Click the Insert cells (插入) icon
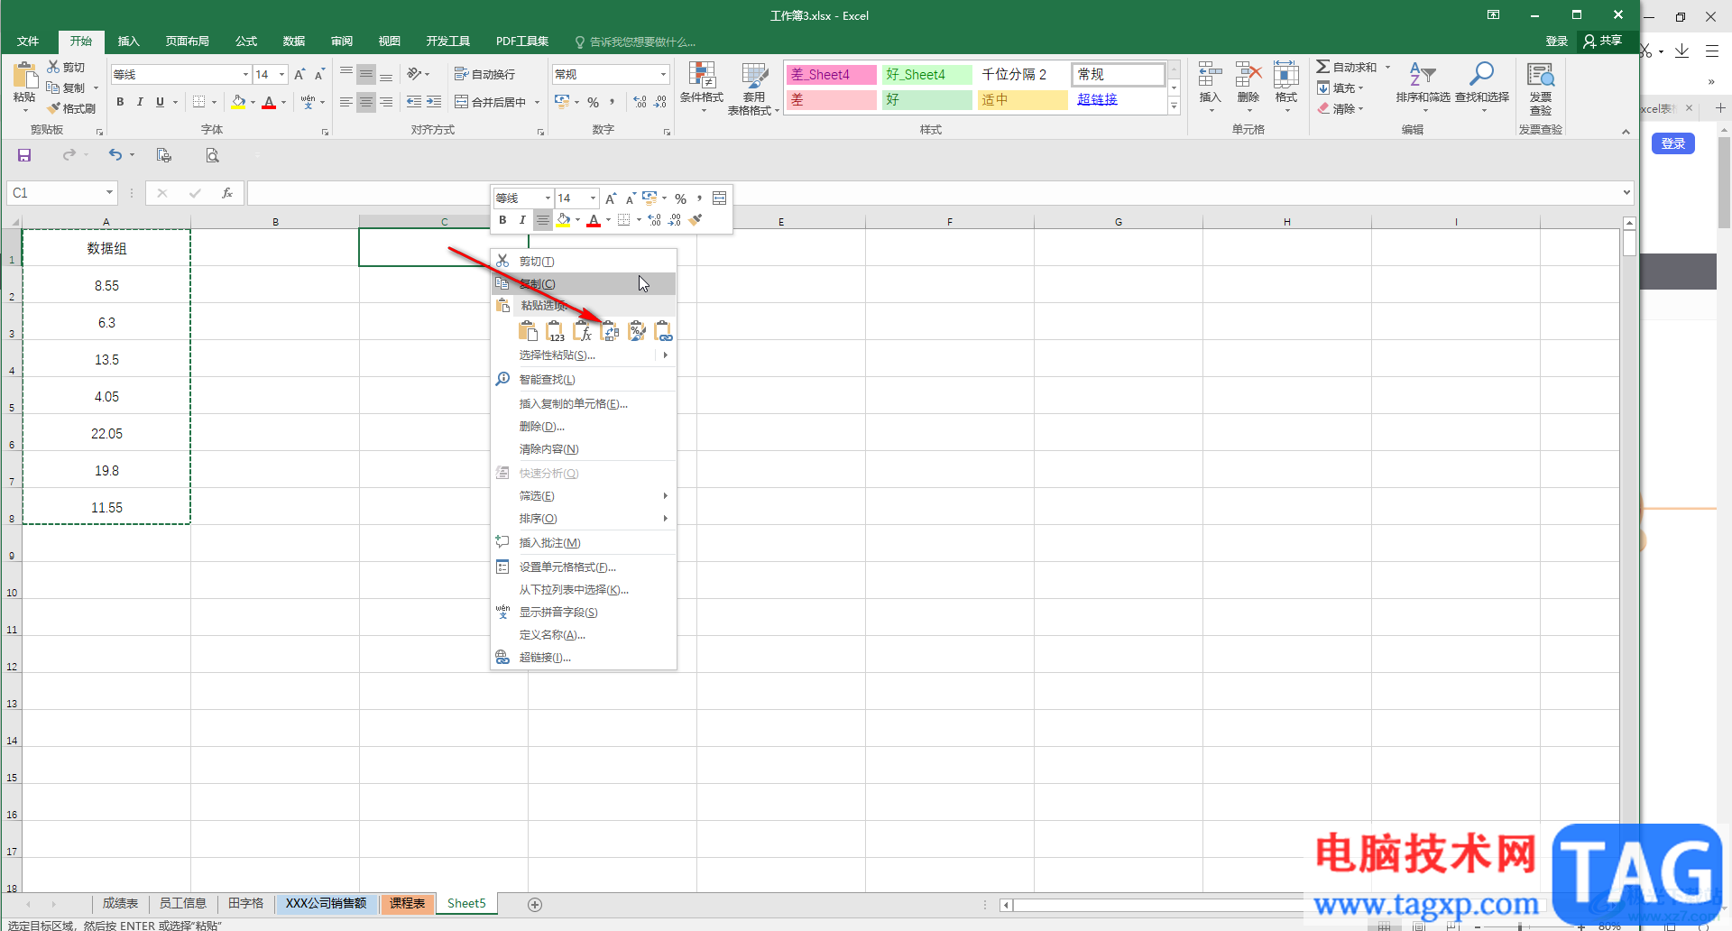 click(1210, 87)
